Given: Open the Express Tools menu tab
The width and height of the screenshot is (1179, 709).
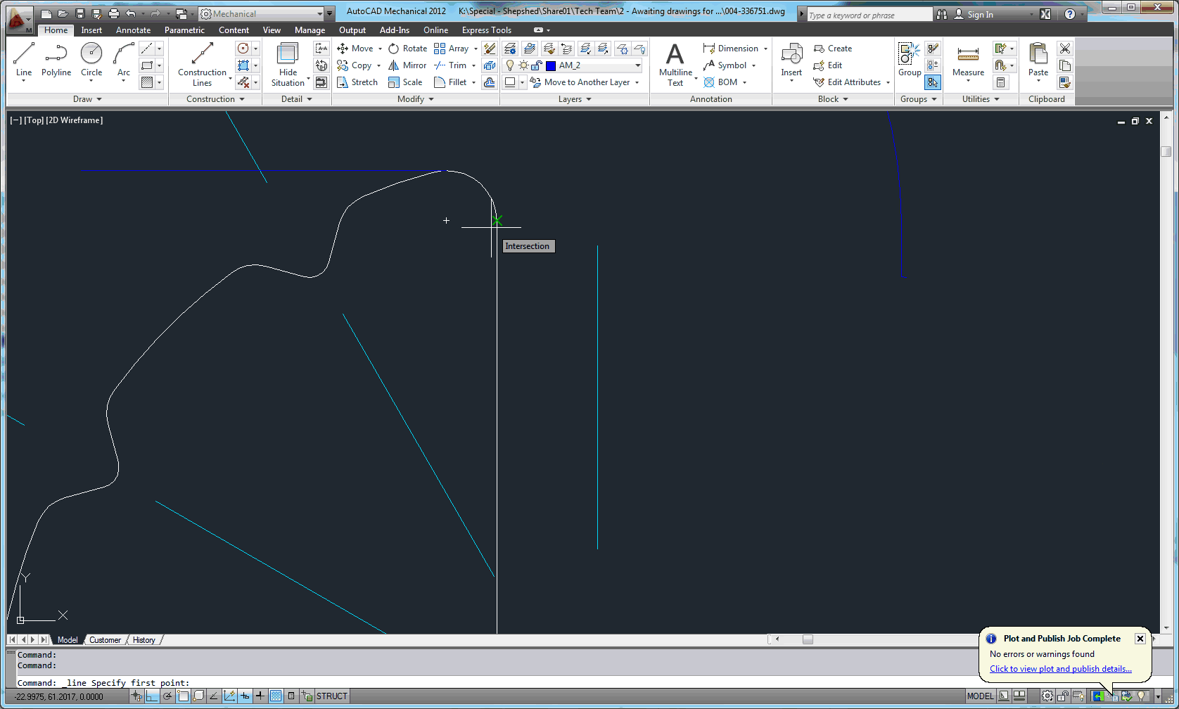Looking at the screenshot, I should (x=486, y=30).
